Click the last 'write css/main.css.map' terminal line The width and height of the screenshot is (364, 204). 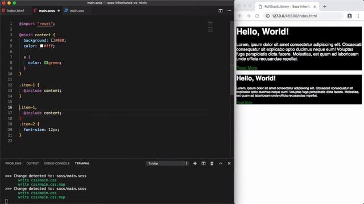[x=42, y=197]
